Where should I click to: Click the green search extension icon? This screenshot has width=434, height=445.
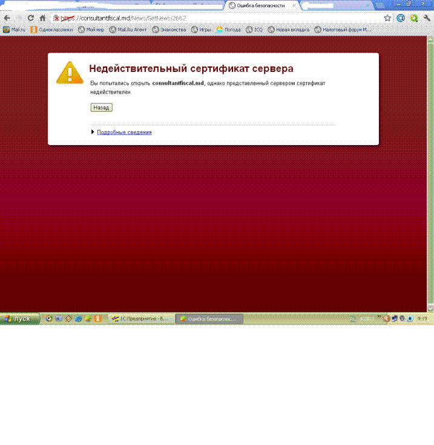[x=414, y=18]
